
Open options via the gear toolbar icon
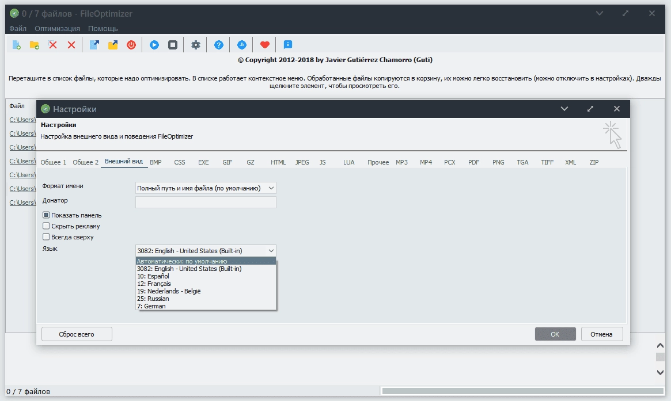click(196, 44)
